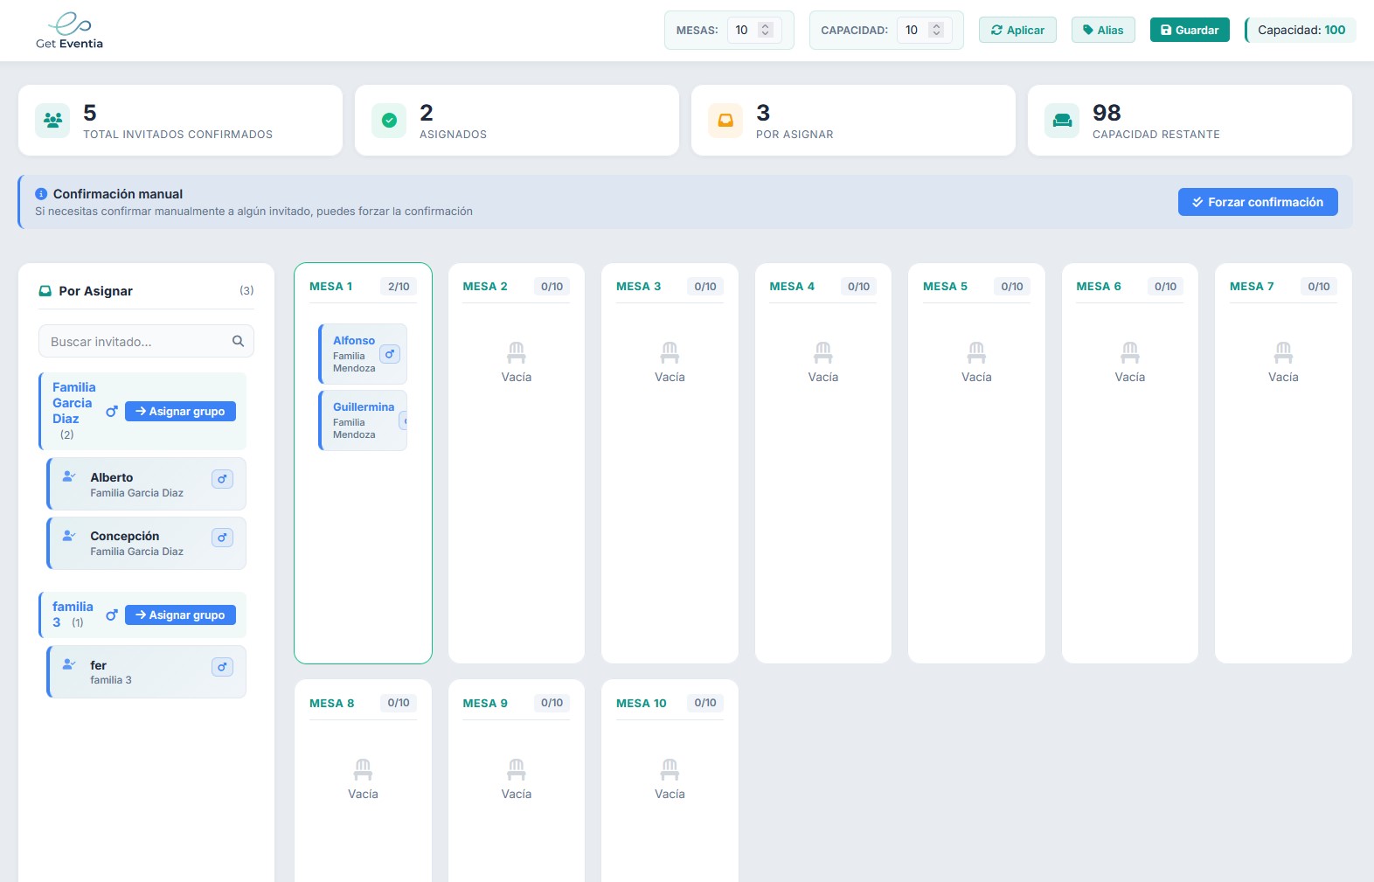Click gender icon beside familia 3 group

[x=112, y=615]
